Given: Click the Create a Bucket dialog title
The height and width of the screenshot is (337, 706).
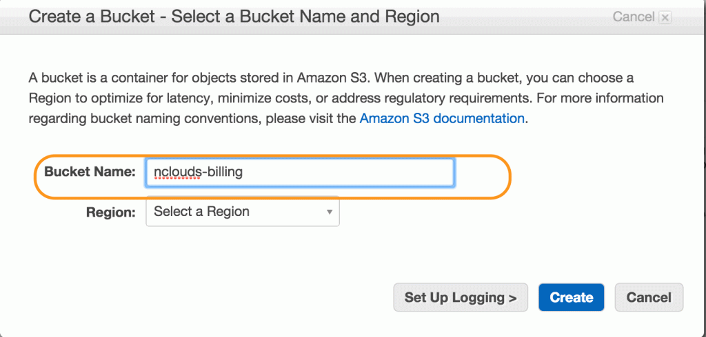Looking at the screenshot, I should coord(234,17).
